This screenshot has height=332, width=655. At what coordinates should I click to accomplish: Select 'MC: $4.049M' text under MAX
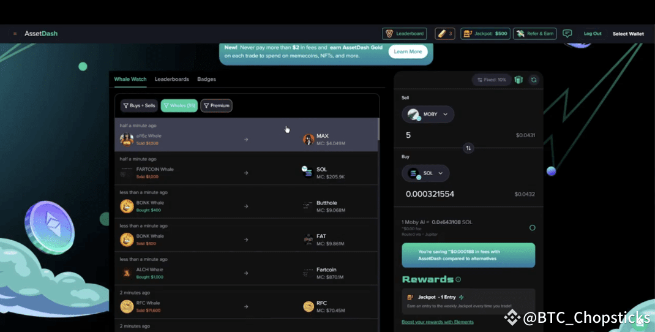coord(331,143)
